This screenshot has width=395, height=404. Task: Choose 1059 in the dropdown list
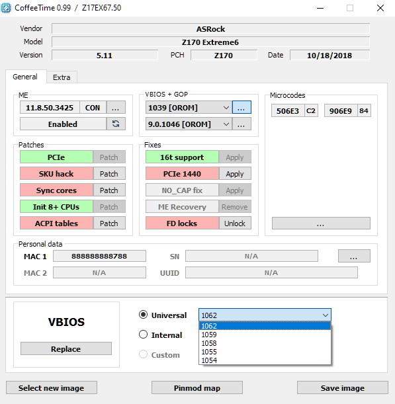click(x=265, y=335)
